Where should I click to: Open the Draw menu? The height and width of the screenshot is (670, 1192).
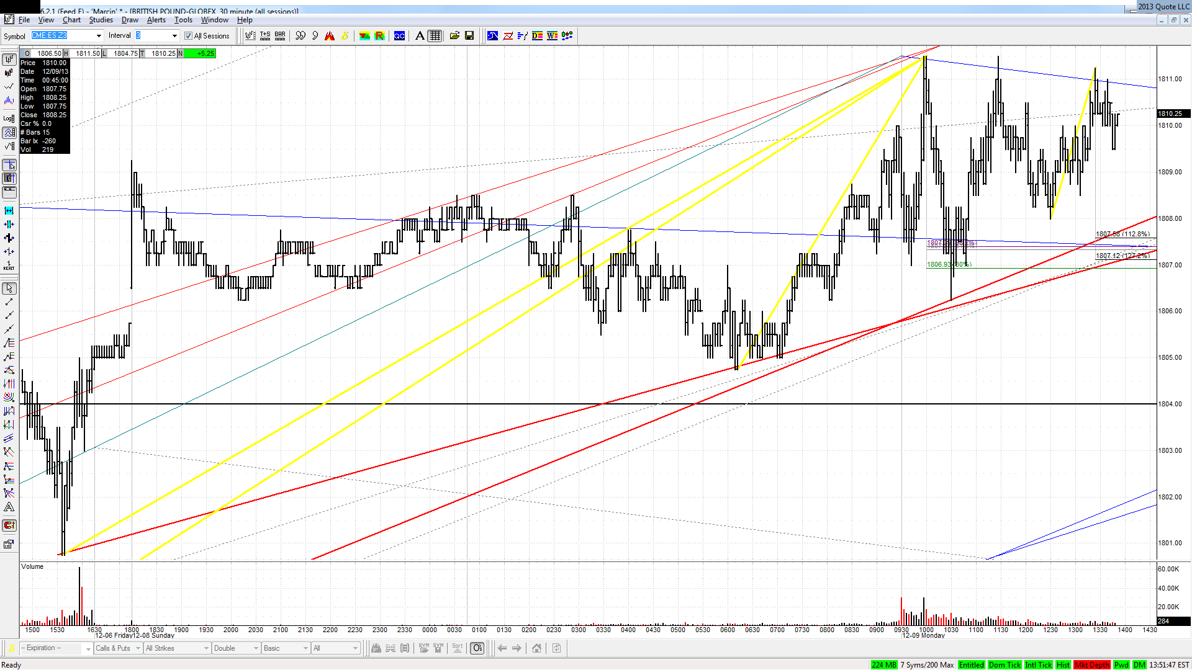point(130,20)
